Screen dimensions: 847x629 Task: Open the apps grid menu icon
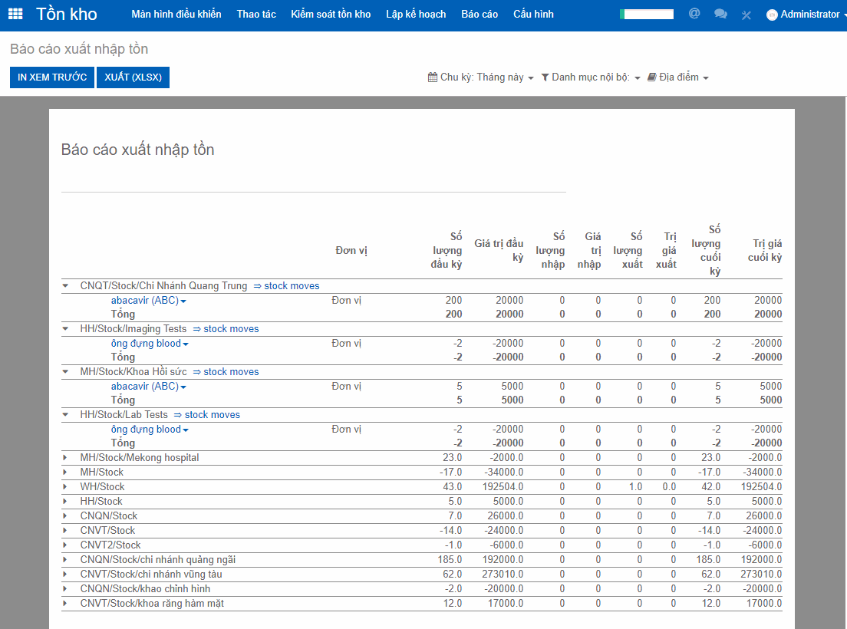15,15
